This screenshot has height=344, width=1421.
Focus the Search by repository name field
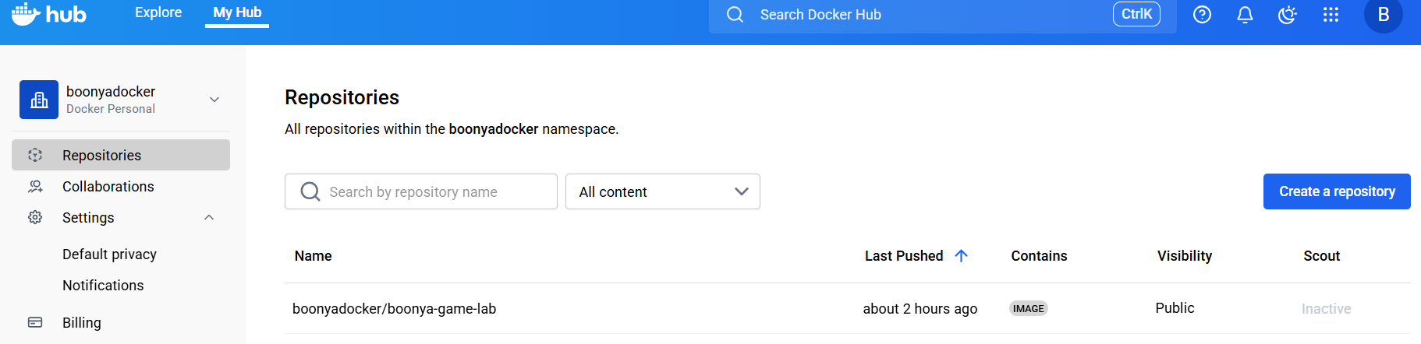click(x=421, y=191)
